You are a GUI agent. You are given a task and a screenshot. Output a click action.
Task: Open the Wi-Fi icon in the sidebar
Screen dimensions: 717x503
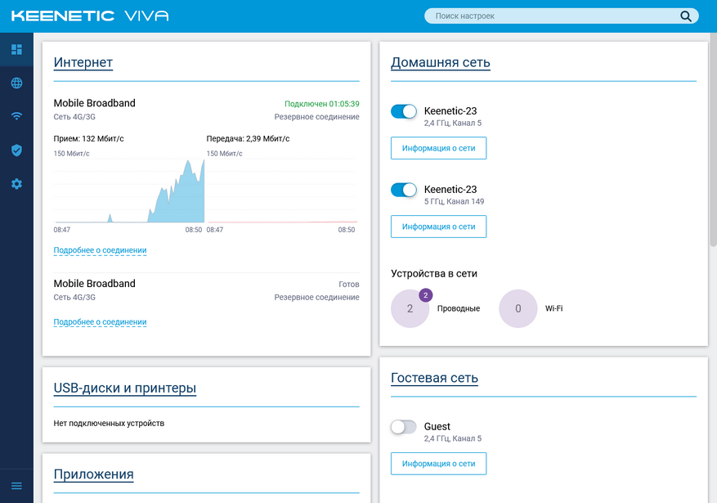click(x=16, y=116)
